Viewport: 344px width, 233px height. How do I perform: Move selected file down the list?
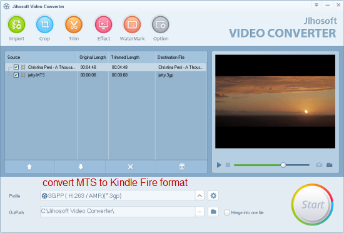(81, 167)
